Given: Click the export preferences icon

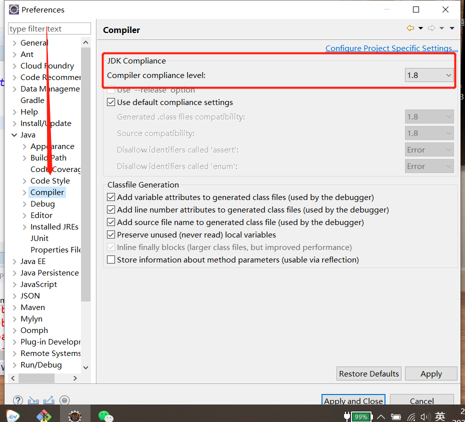Looking at the screenshot, I should (49, 400).
